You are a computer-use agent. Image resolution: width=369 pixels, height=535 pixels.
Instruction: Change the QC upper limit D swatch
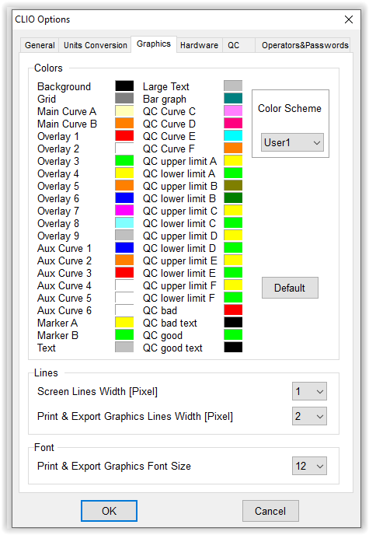pyautogui.click(x=233, y=235)
